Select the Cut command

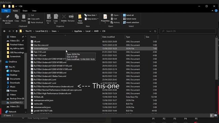coord(31,15)
